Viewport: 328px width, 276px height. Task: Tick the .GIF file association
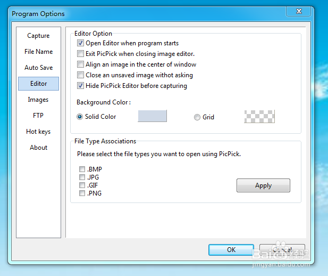pyautogui.click(x=82, y=185)
